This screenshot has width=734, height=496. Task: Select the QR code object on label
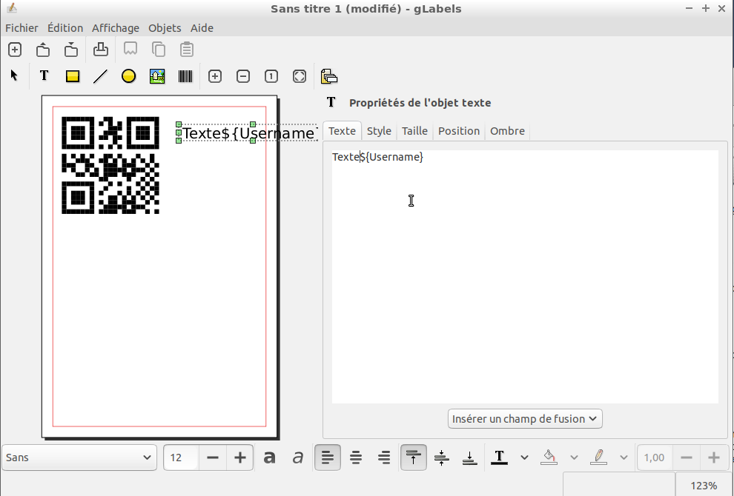click(x=110, y=166)
